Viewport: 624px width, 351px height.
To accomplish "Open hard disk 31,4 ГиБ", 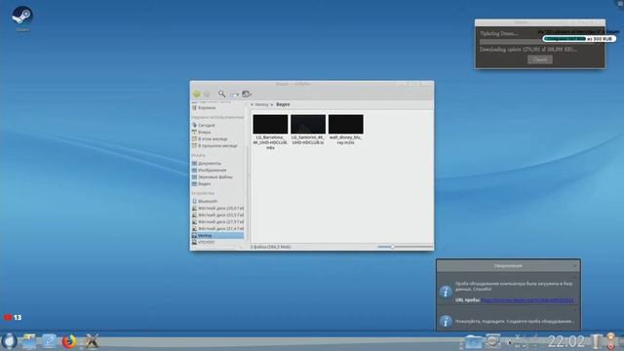I will [x=217, y=229].
